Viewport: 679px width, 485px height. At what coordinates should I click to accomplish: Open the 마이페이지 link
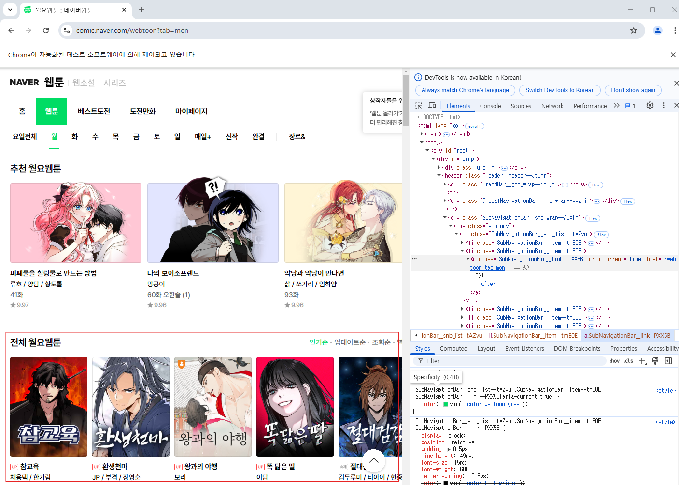pyautogui.click(x=191, y=111)
